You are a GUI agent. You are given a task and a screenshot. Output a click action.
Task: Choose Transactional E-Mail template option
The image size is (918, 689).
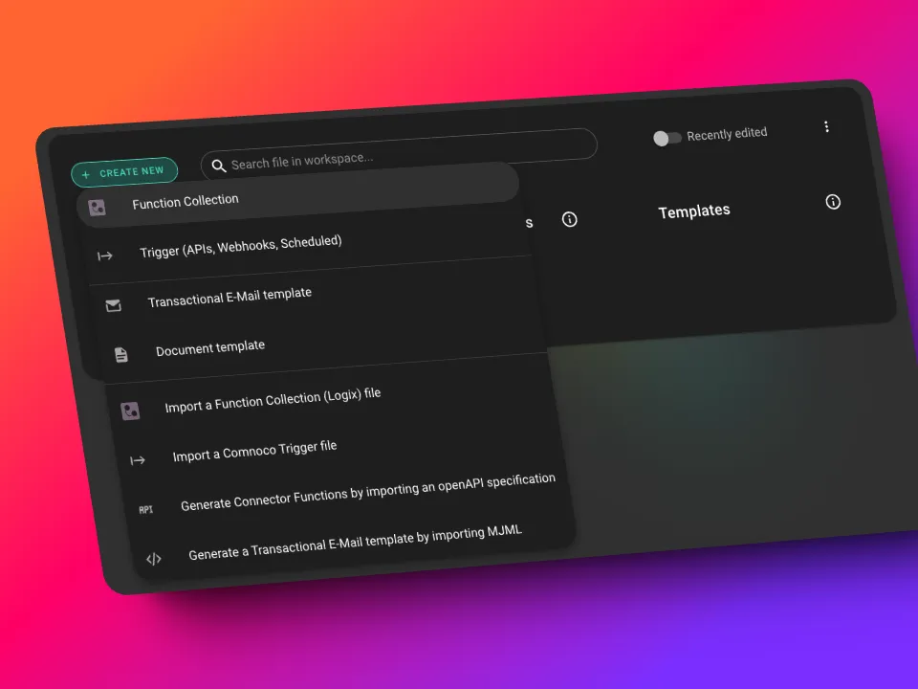pyautogui.click(x=229, y=298)
